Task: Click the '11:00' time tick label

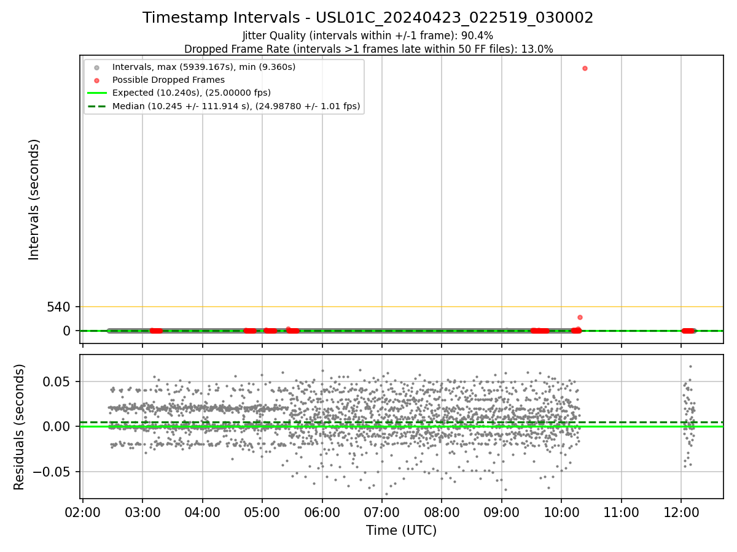Action: coord(621,512)
